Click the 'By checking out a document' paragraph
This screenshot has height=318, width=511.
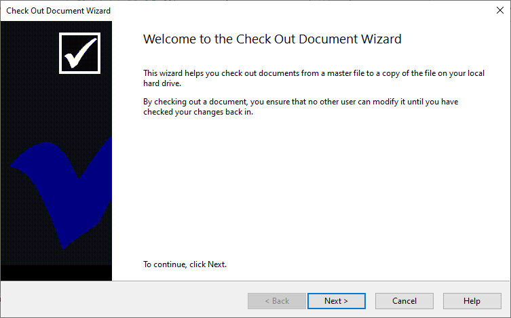[301, 106]
